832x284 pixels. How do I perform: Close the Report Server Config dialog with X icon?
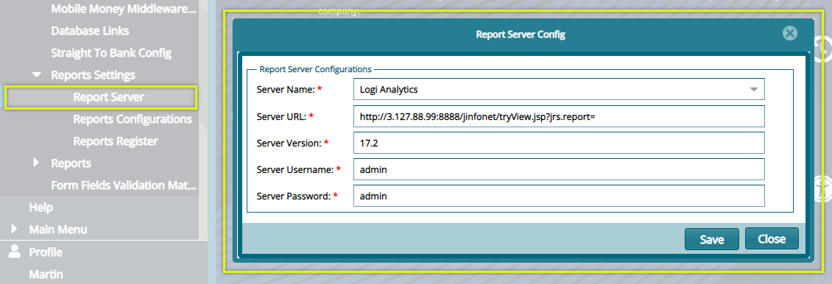pos(789,34)
